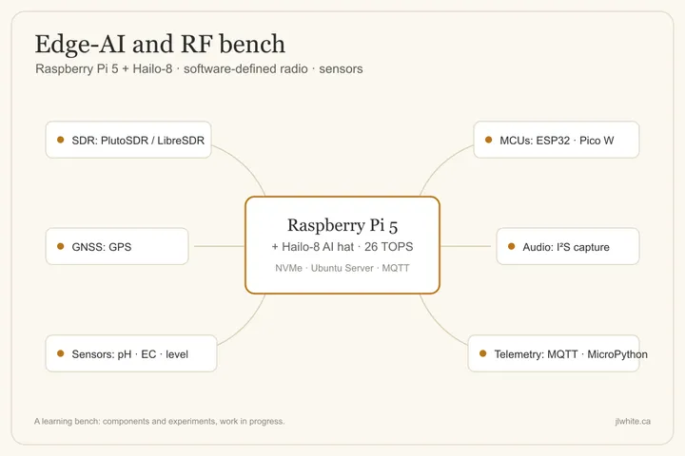685x456 pixels.
Task: Click the orange bullet beside SDR
Action: tap(61, 140)
